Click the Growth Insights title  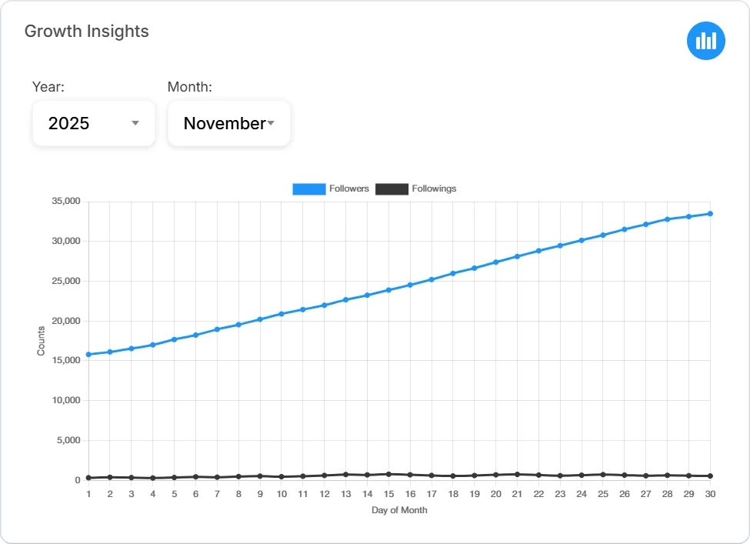(x=86, y=32)
